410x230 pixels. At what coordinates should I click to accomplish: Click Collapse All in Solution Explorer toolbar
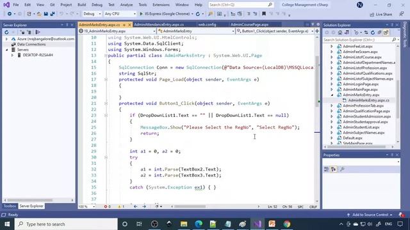coord(379,33)
